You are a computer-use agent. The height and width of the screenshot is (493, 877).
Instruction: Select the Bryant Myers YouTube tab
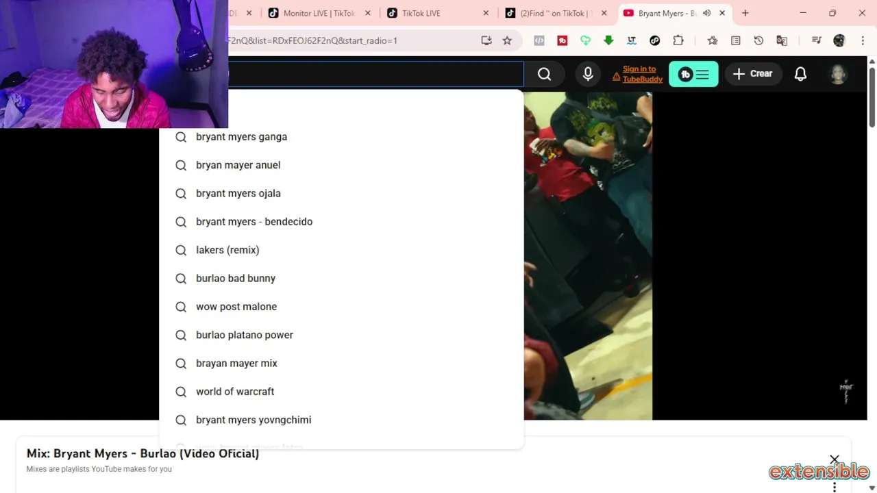click(x=667, y=13)
